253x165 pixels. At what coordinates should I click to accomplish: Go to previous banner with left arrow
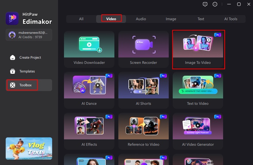[x=8, y=148]
